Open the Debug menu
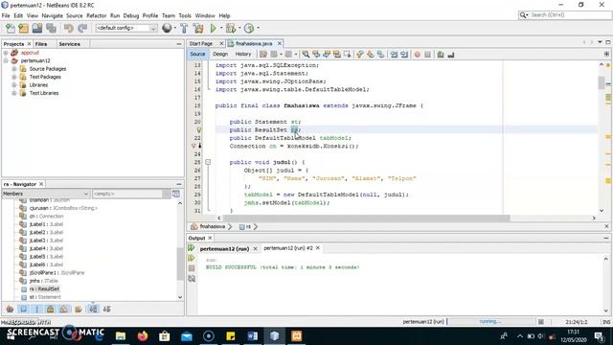This screenshot has height=345, width=613. pos(131,15)
